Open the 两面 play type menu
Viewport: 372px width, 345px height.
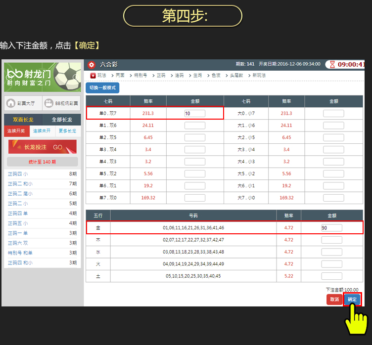pyautogui.click(x=119, y=76)
